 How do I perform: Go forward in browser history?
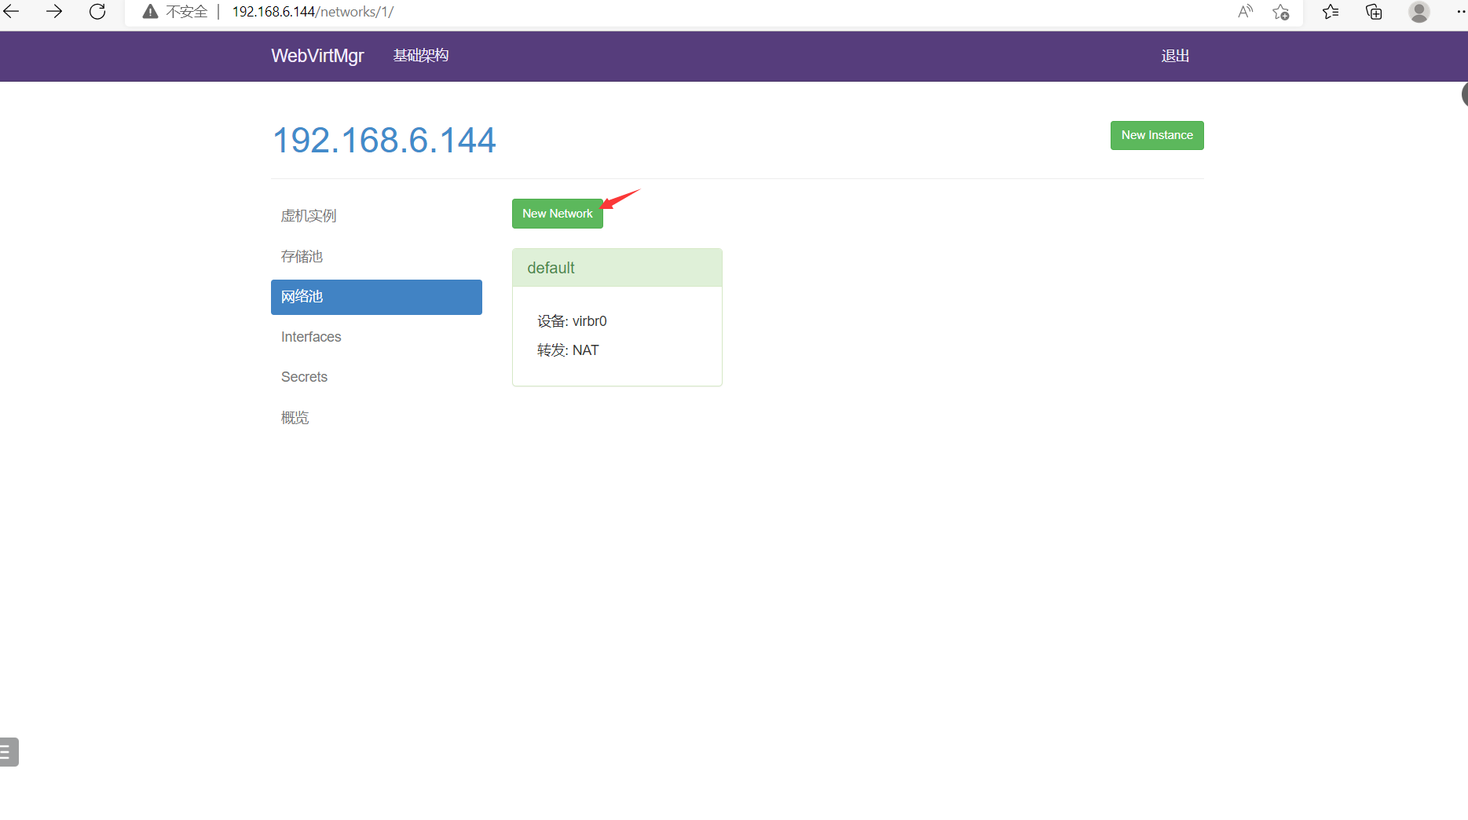pyautogui.click(x=54, y=12)
